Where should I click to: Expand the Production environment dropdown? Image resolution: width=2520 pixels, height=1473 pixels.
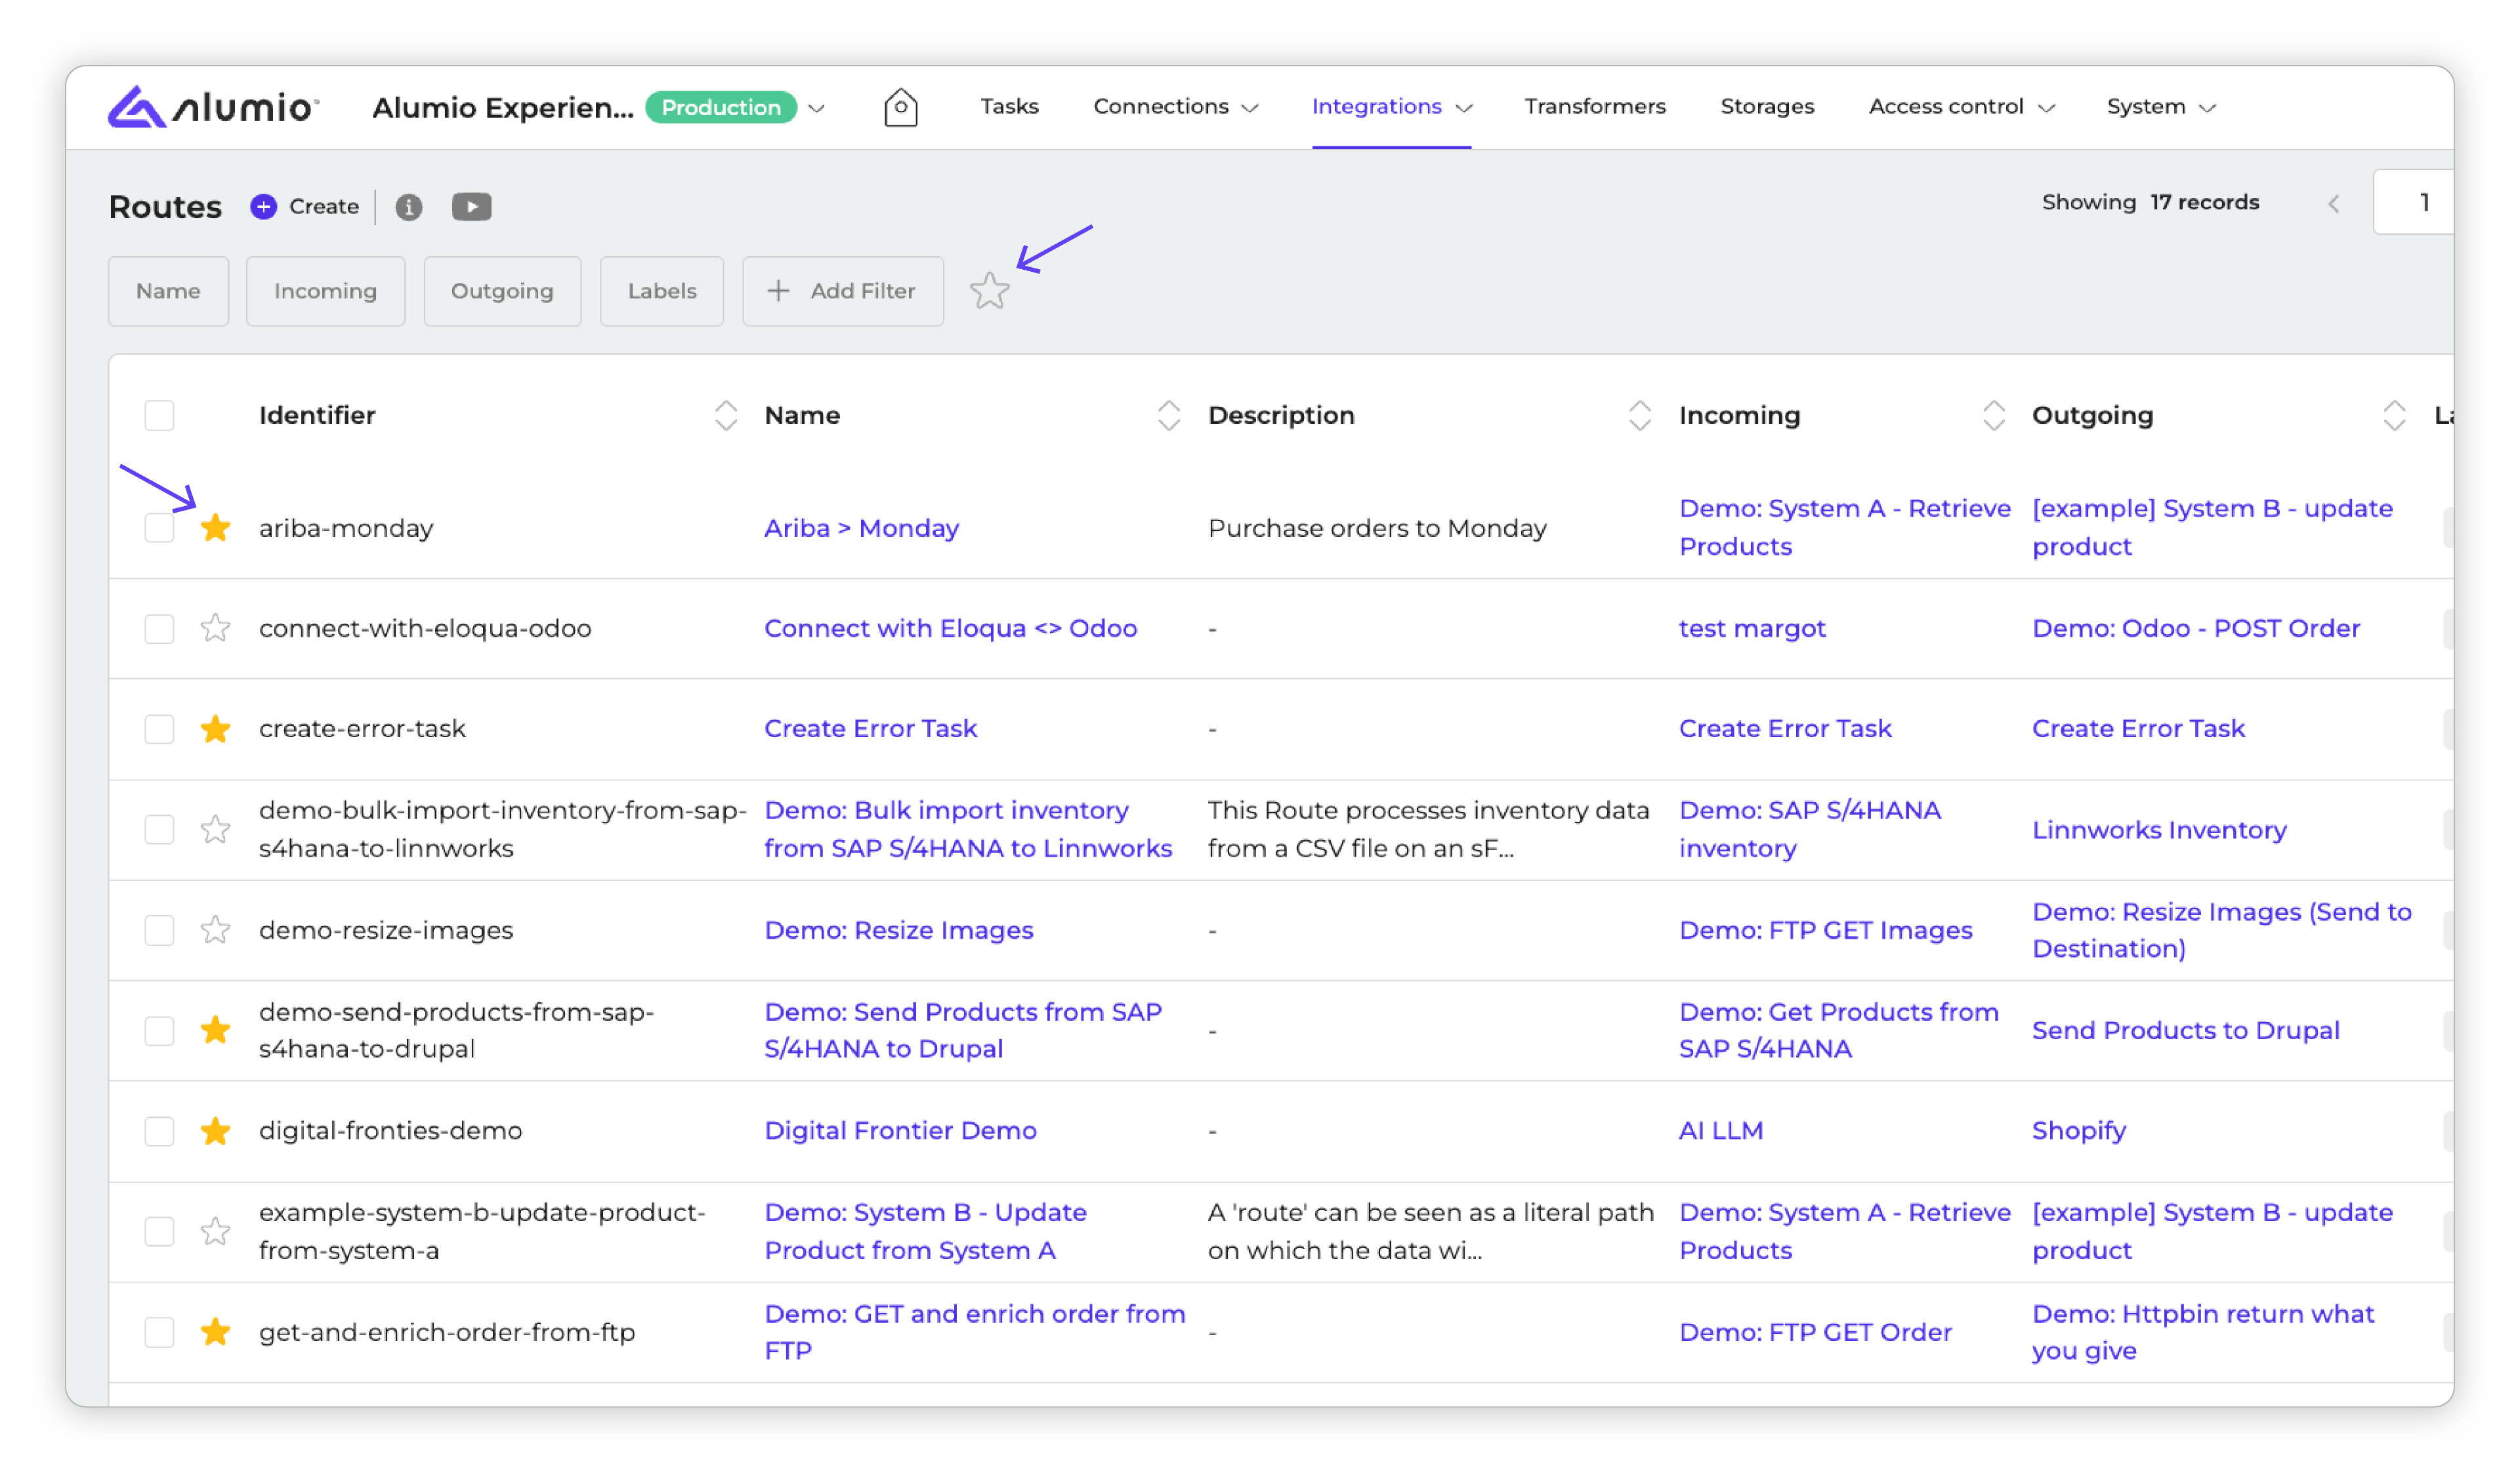pos(817,108)
